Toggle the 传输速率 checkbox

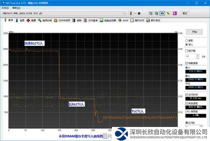coord(187,63)
